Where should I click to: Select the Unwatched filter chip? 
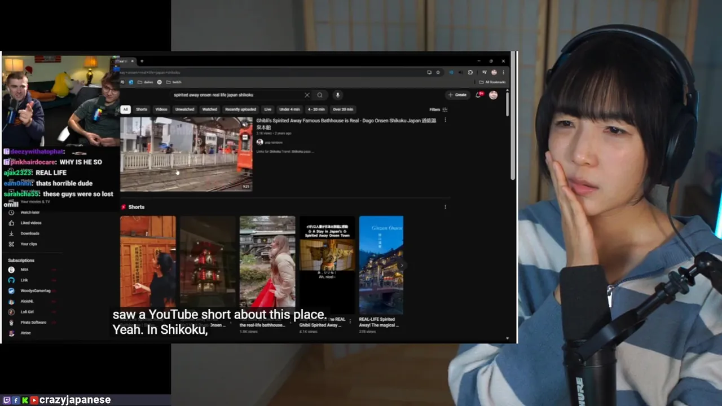click(184, 109)
